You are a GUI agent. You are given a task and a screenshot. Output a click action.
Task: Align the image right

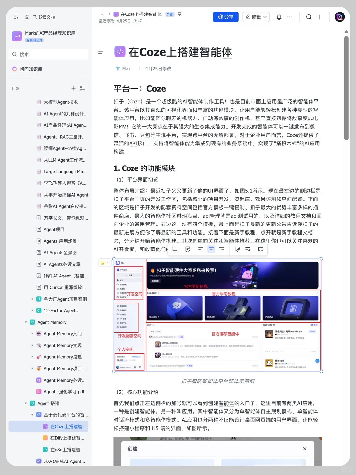(222, 249)
